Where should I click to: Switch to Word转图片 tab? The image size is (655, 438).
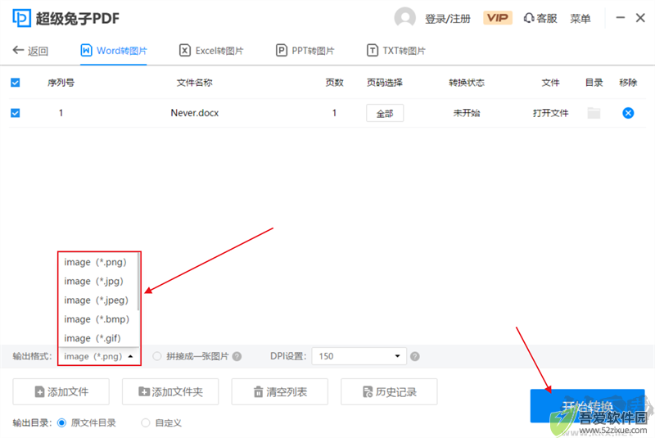point(114,51)
